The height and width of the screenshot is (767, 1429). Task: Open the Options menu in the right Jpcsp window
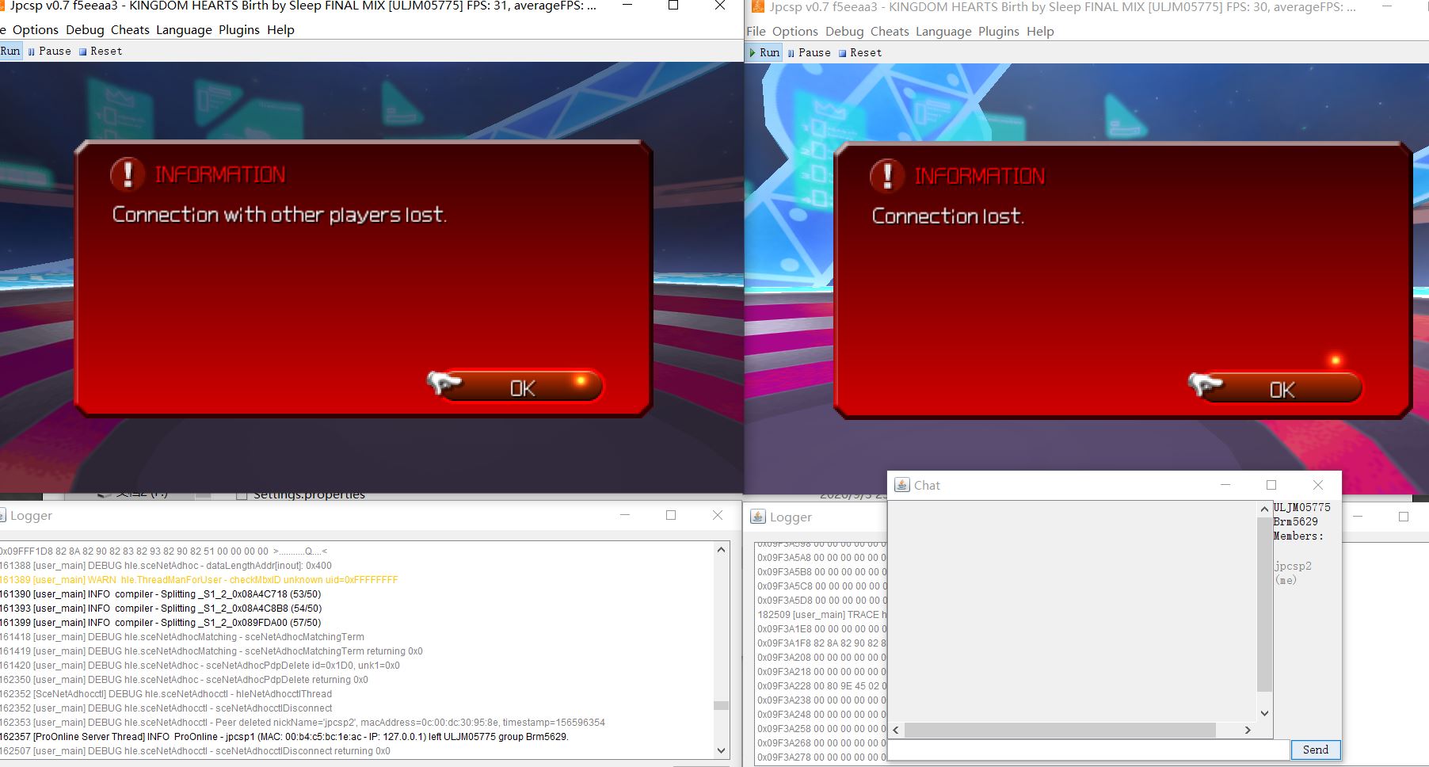coord(795,31)
